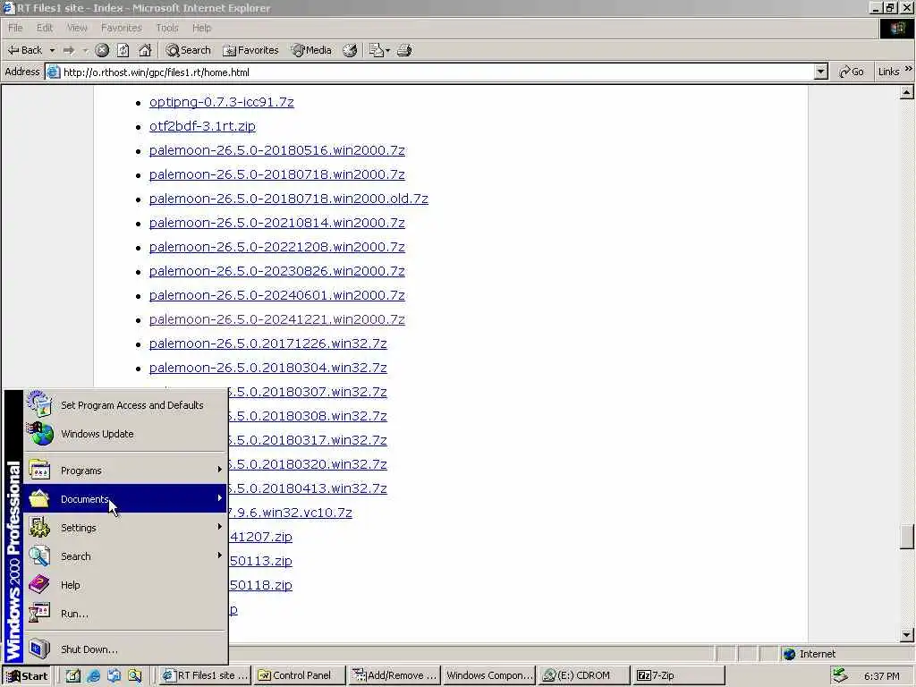Switch to Add/Remove taskbar button
This screenshot has width=916, height=687.
(394, 676)
